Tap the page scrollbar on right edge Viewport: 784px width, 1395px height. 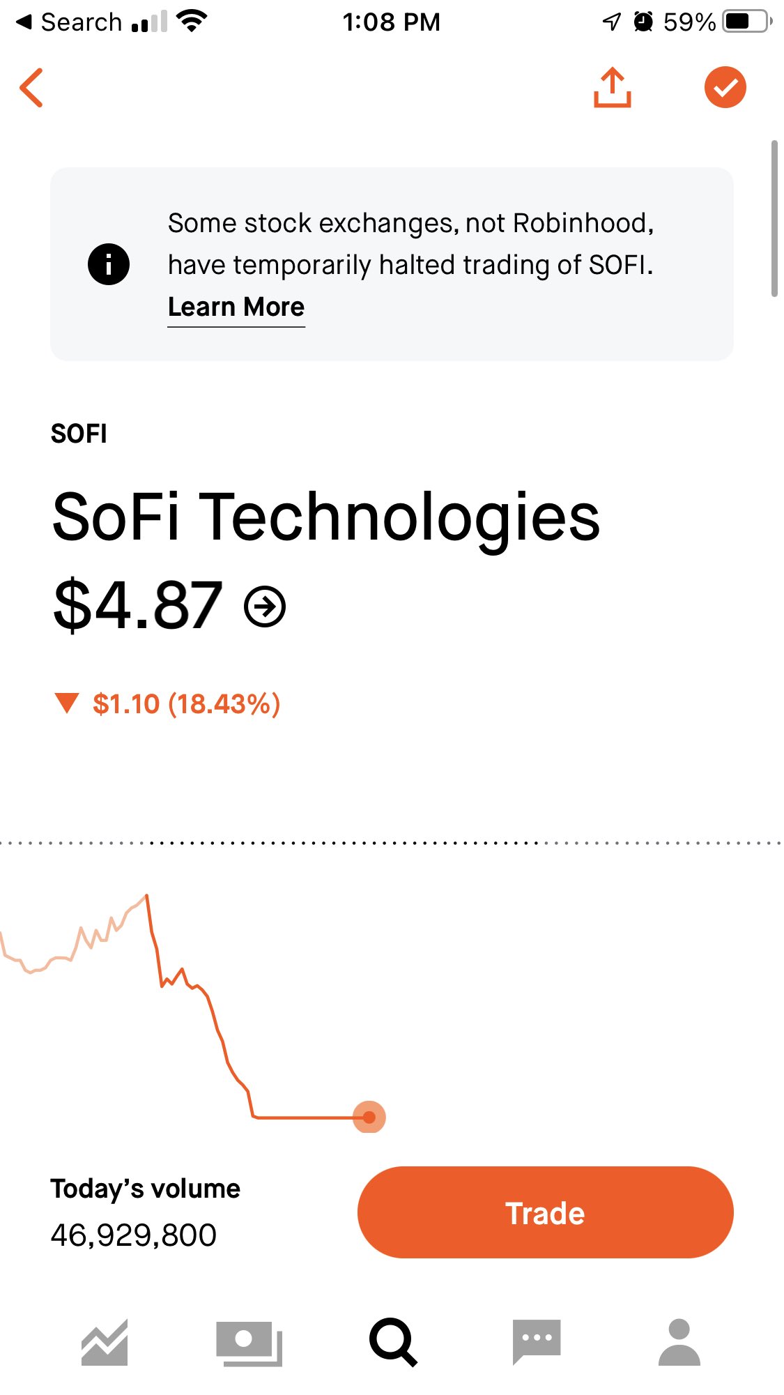[774, 219]
